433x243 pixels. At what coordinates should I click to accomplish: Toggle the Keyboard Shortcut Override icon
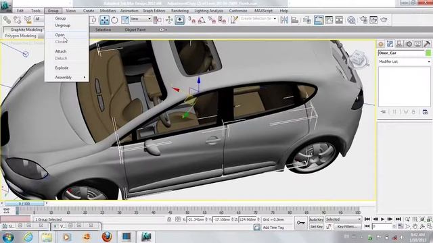[179, 20]
